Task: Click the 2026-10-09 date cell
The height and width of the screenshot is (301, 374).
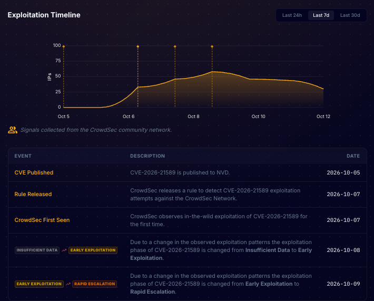Action: coord(343,284)
